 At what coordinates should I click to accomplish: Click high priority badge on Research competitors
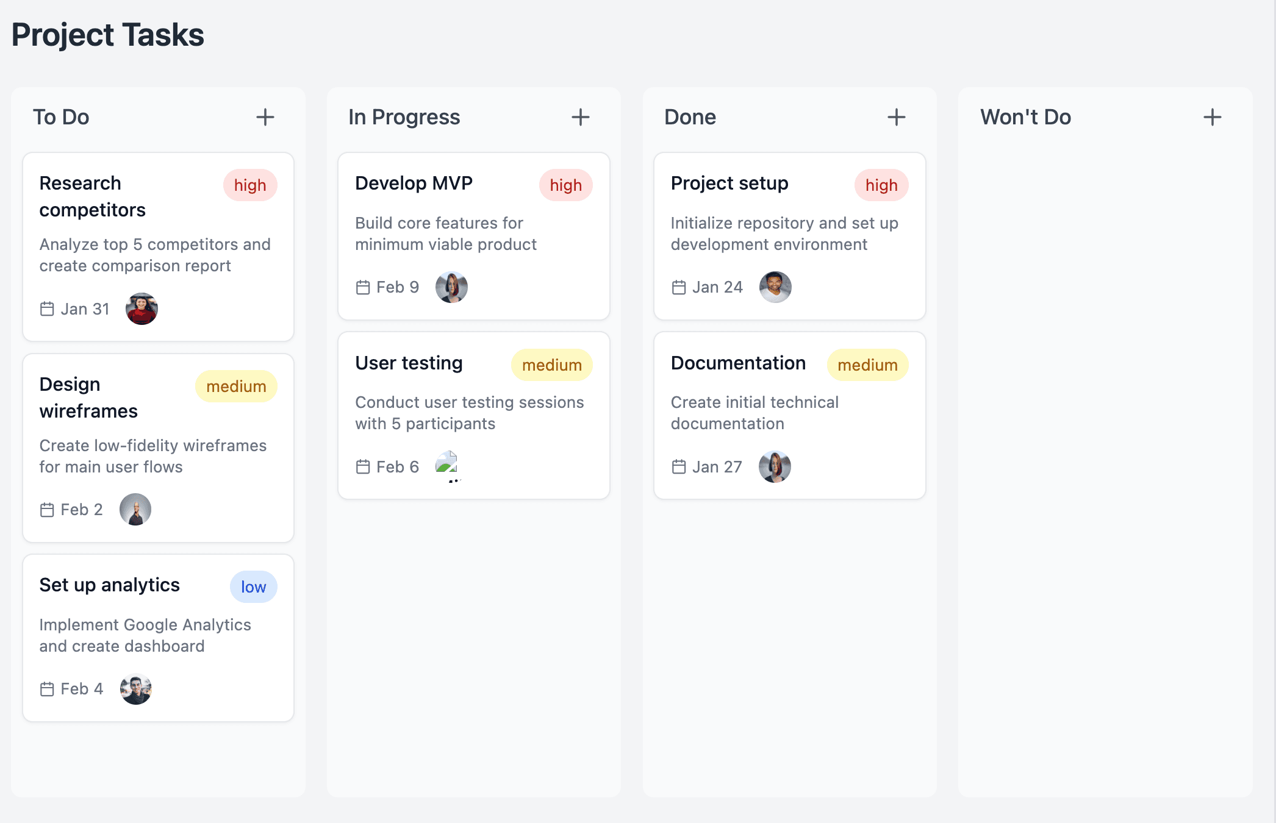coord(250,185)
